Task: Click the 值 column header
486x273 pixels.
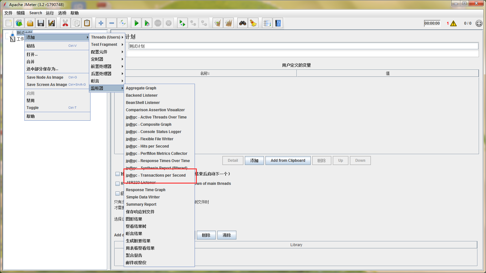Action: [388, 73]
